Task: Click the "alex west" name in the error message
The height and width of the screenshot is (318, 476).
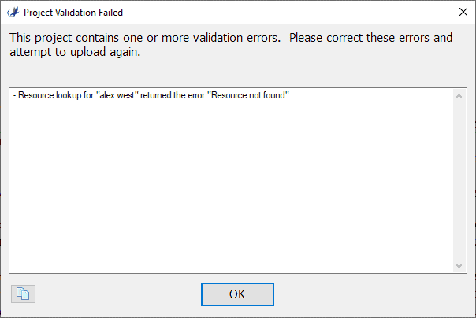Action: click(117, 95)
